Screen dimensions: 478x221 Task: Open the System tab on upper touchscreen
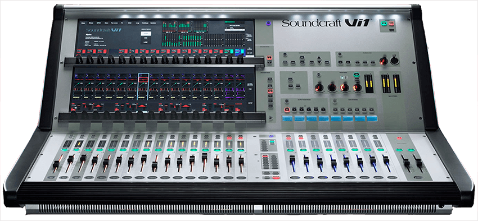pos(154,23)
